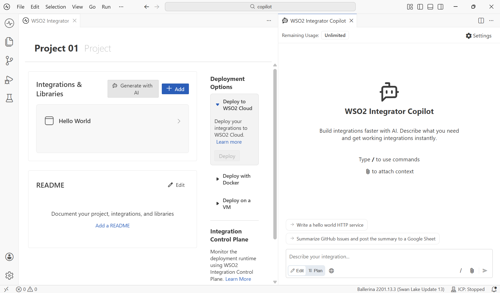This screenshot has height=293, width=500.
Task: Open remote window indicator in status bar
Action: pyautogui.click(x=6, y=289)
